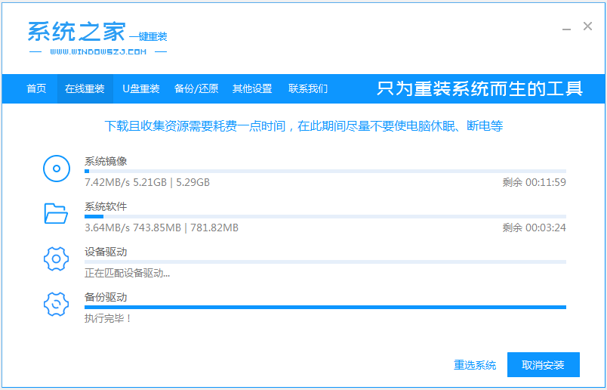Click the system image disc icon

[57, 169]
